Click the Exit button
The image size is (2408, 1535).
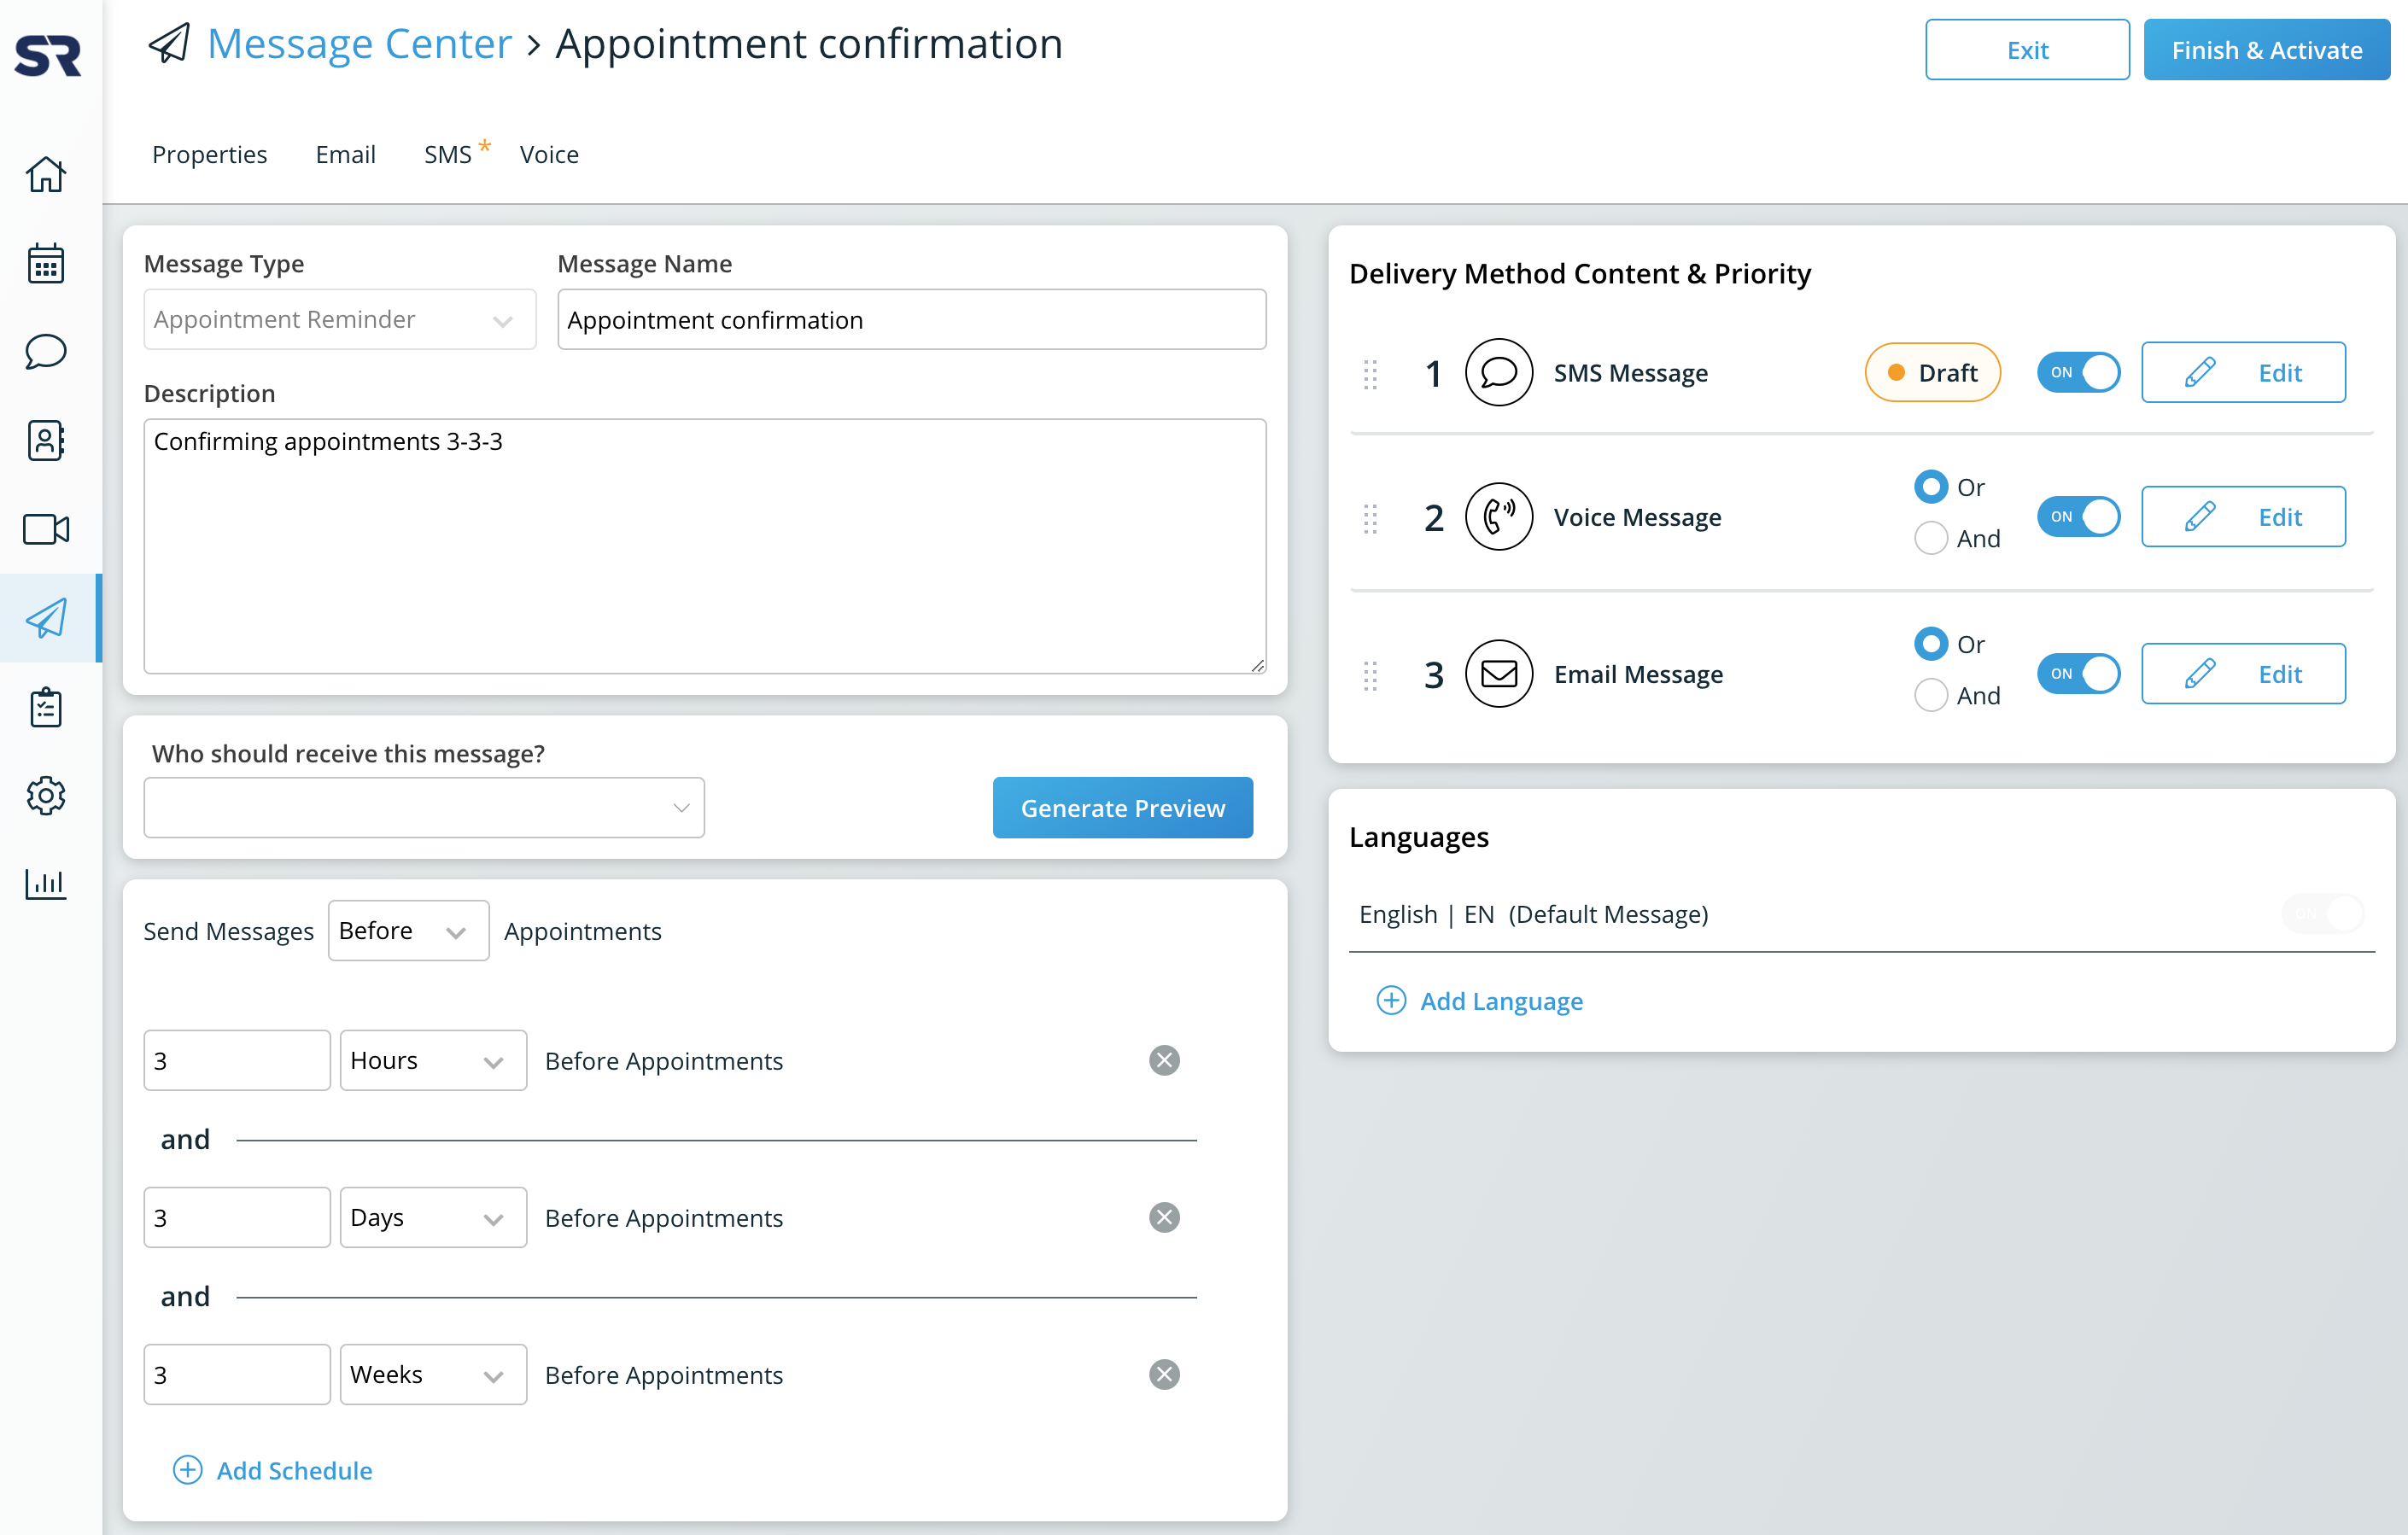pos(2026,49)
